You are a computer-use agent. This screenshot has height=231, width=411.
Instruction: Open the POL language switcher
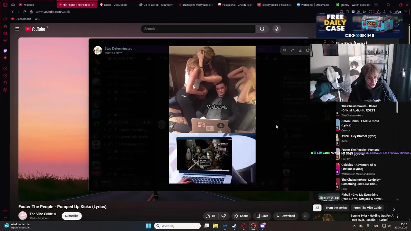(376, 226)
